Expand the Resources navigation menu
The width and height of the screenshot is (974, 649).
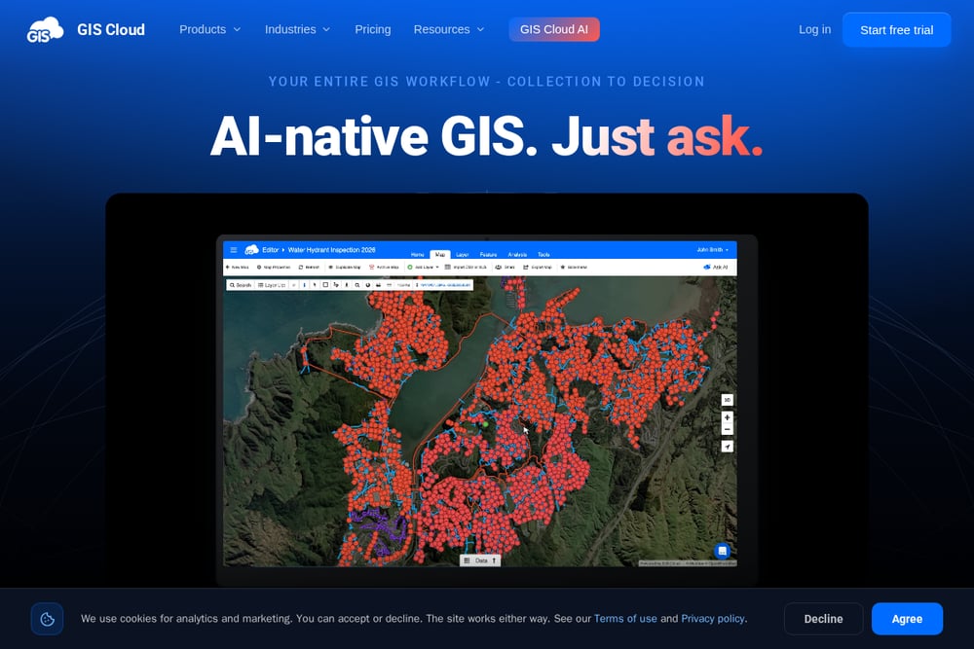448,29
